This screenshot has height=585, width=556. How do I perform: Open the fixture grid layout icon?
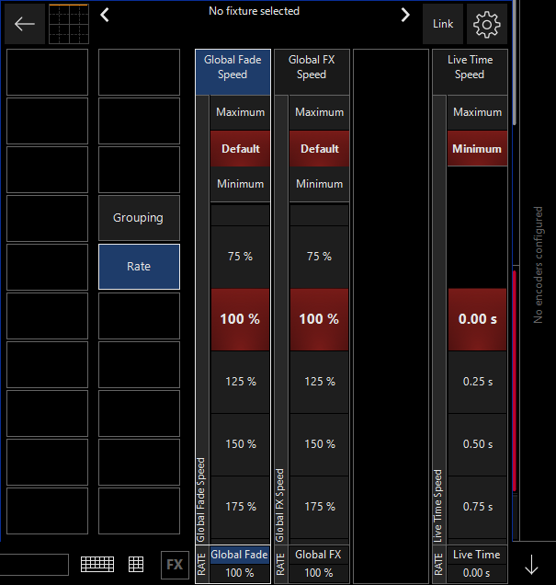click(x=69, y=24)
